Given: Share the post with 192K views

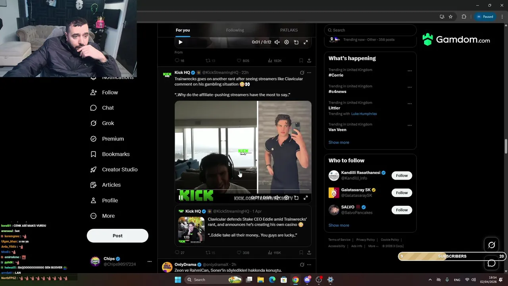Looking at the screenshot, I should click(309, 61).
